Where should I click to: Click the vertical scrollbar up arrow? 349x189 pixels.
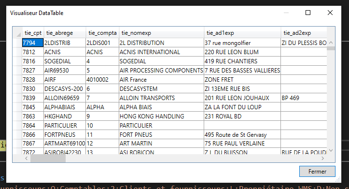click(331, 43)
